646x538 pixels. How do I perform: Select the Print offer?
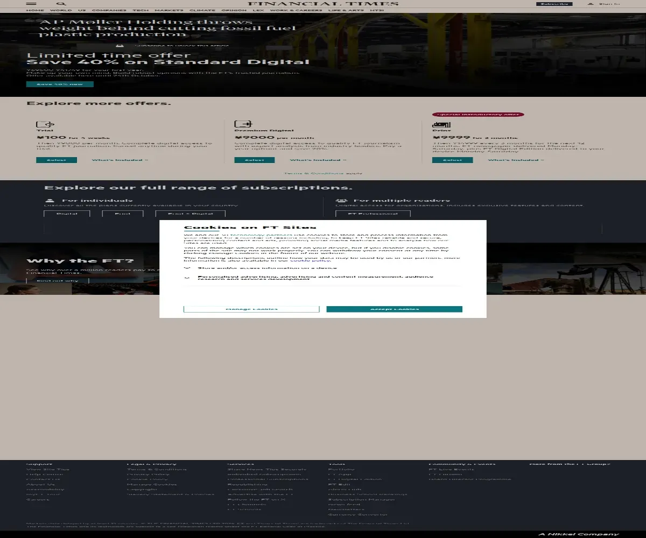[453, 160]
